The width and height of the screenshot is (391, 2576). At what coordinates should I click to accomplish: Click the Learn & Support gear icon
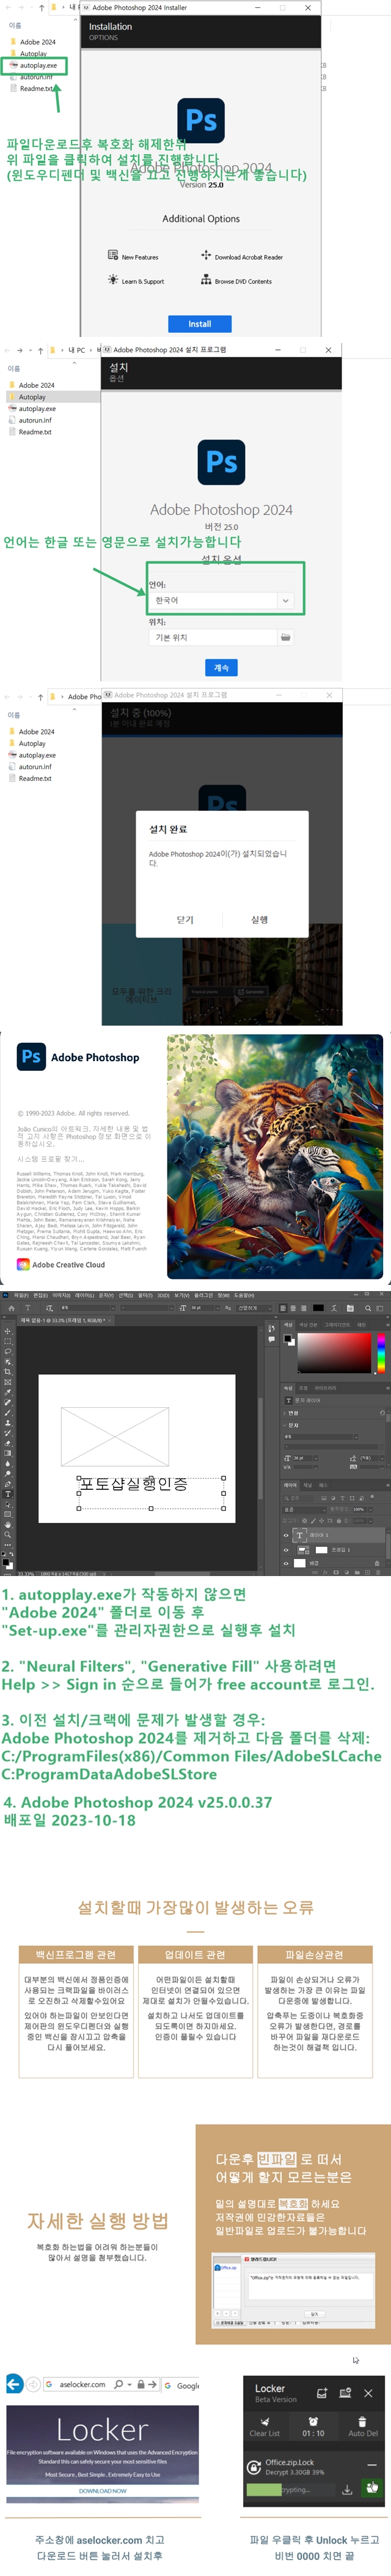tap(113, 280)
